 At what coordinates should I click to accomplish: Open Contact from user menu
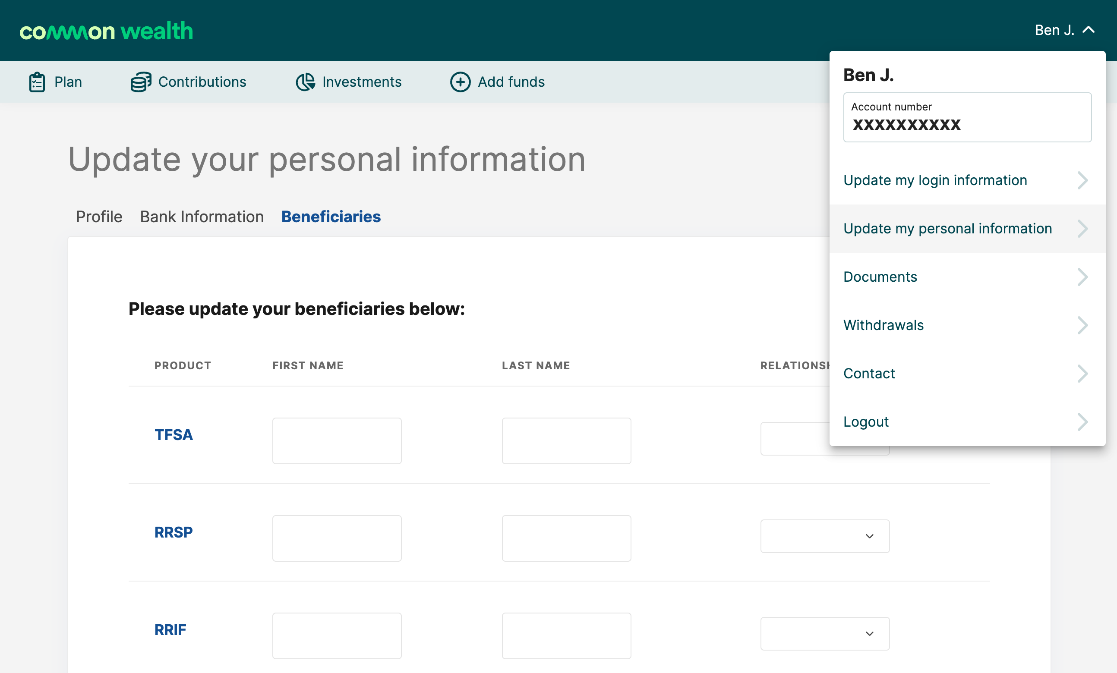coord(967,374)
